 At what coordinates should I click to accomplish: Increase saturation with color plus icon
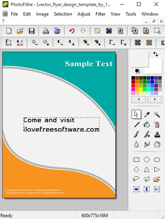click(97, 42)
